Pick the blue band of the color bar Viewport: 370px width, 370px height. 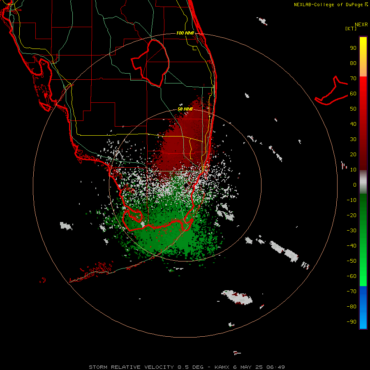pos(363,308)
